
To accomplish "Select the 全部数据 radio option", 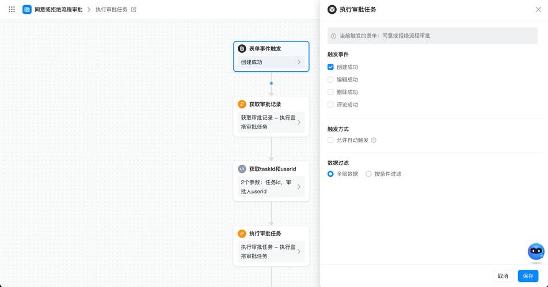I will pos(330,174).
